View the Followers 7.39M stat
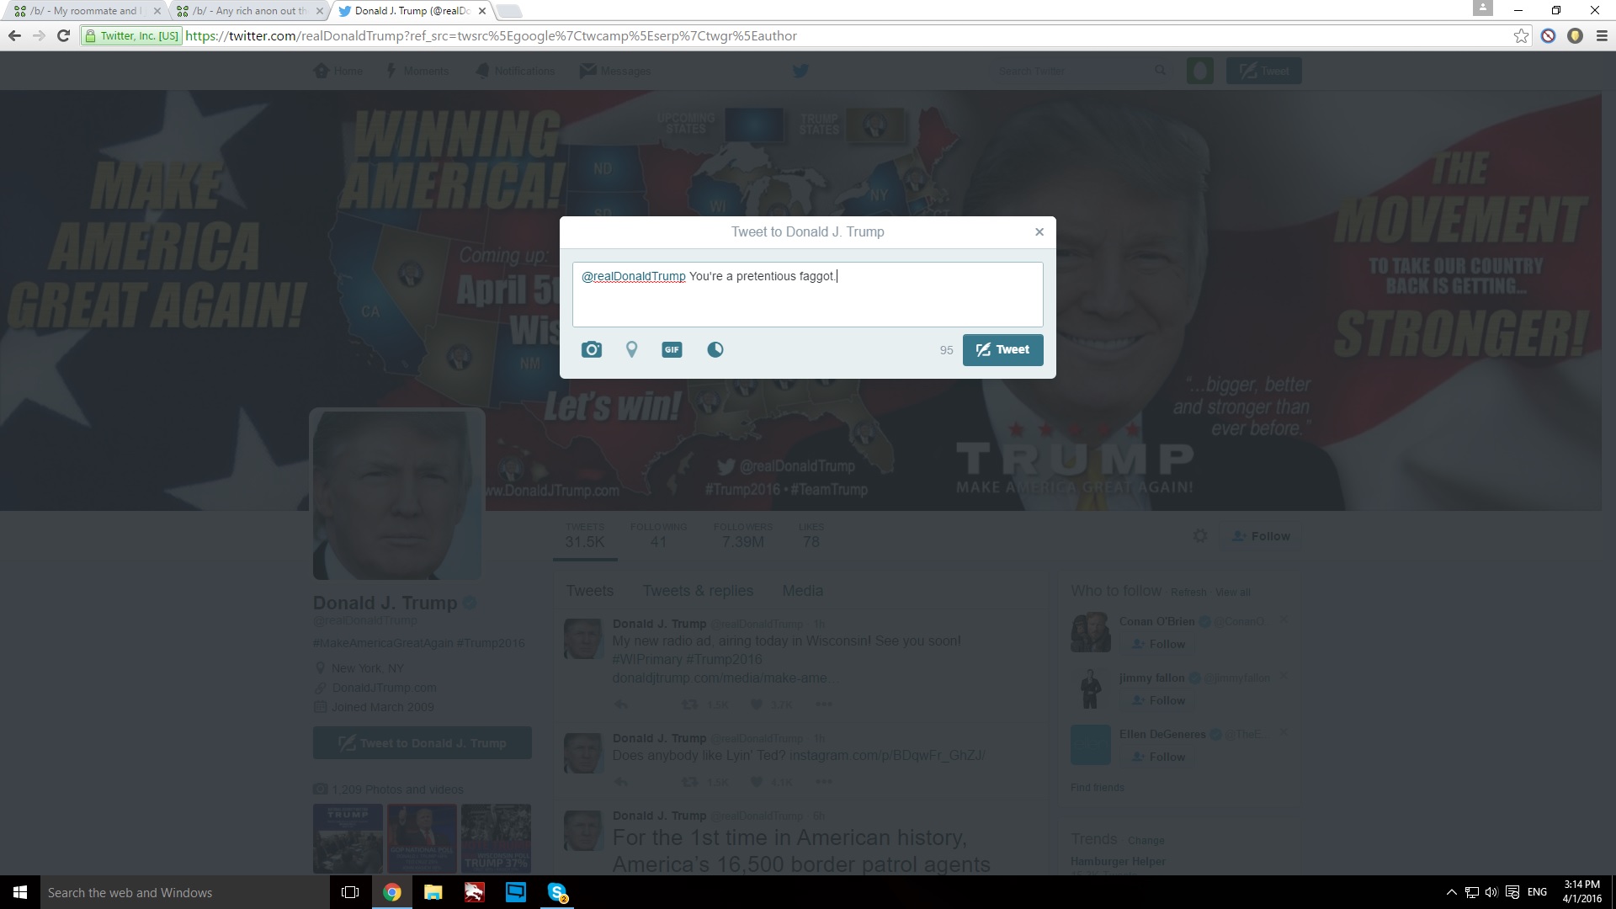This screenshot has width=1616, height=909. point(742,535)
